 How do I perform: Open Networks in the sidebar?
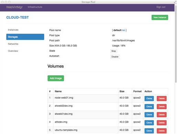click(x=13, y=44)
